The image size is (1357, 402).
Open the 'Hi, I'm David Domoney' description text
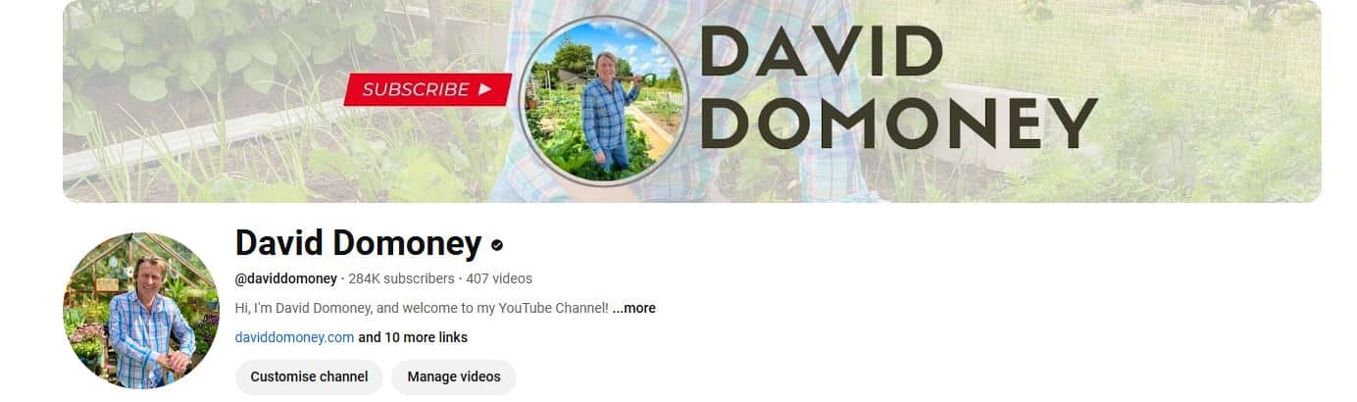tap(423, 308)
